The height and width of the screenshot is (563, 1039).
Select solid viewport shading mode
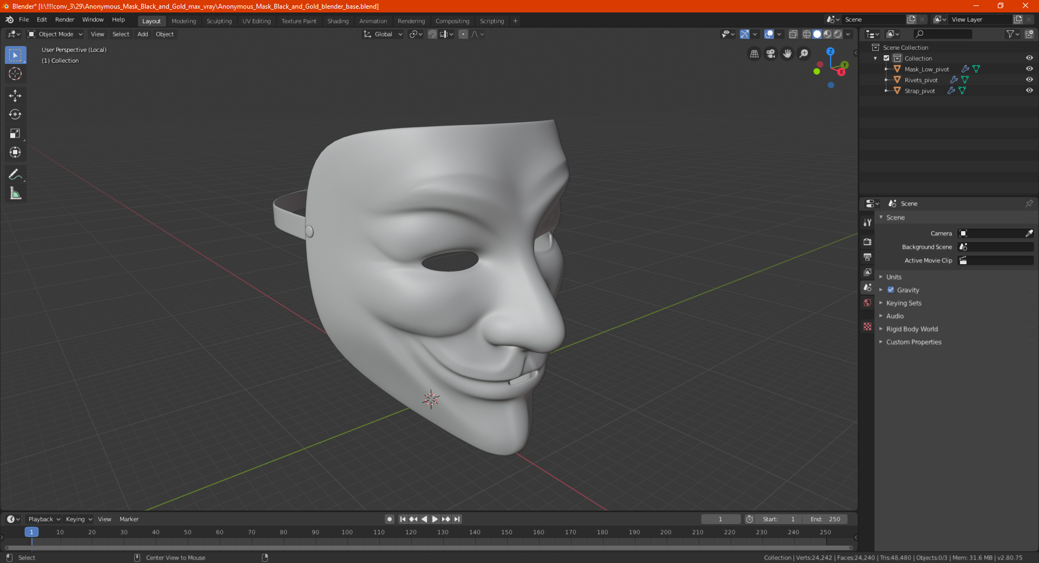817,34
